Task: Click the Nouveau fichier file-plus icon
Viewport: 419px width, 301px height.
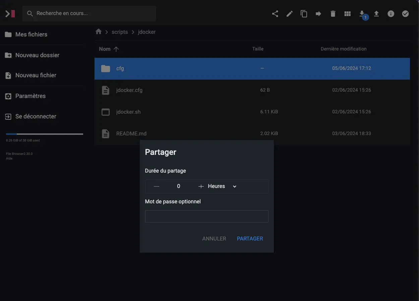Action: [x=8, y=76]
